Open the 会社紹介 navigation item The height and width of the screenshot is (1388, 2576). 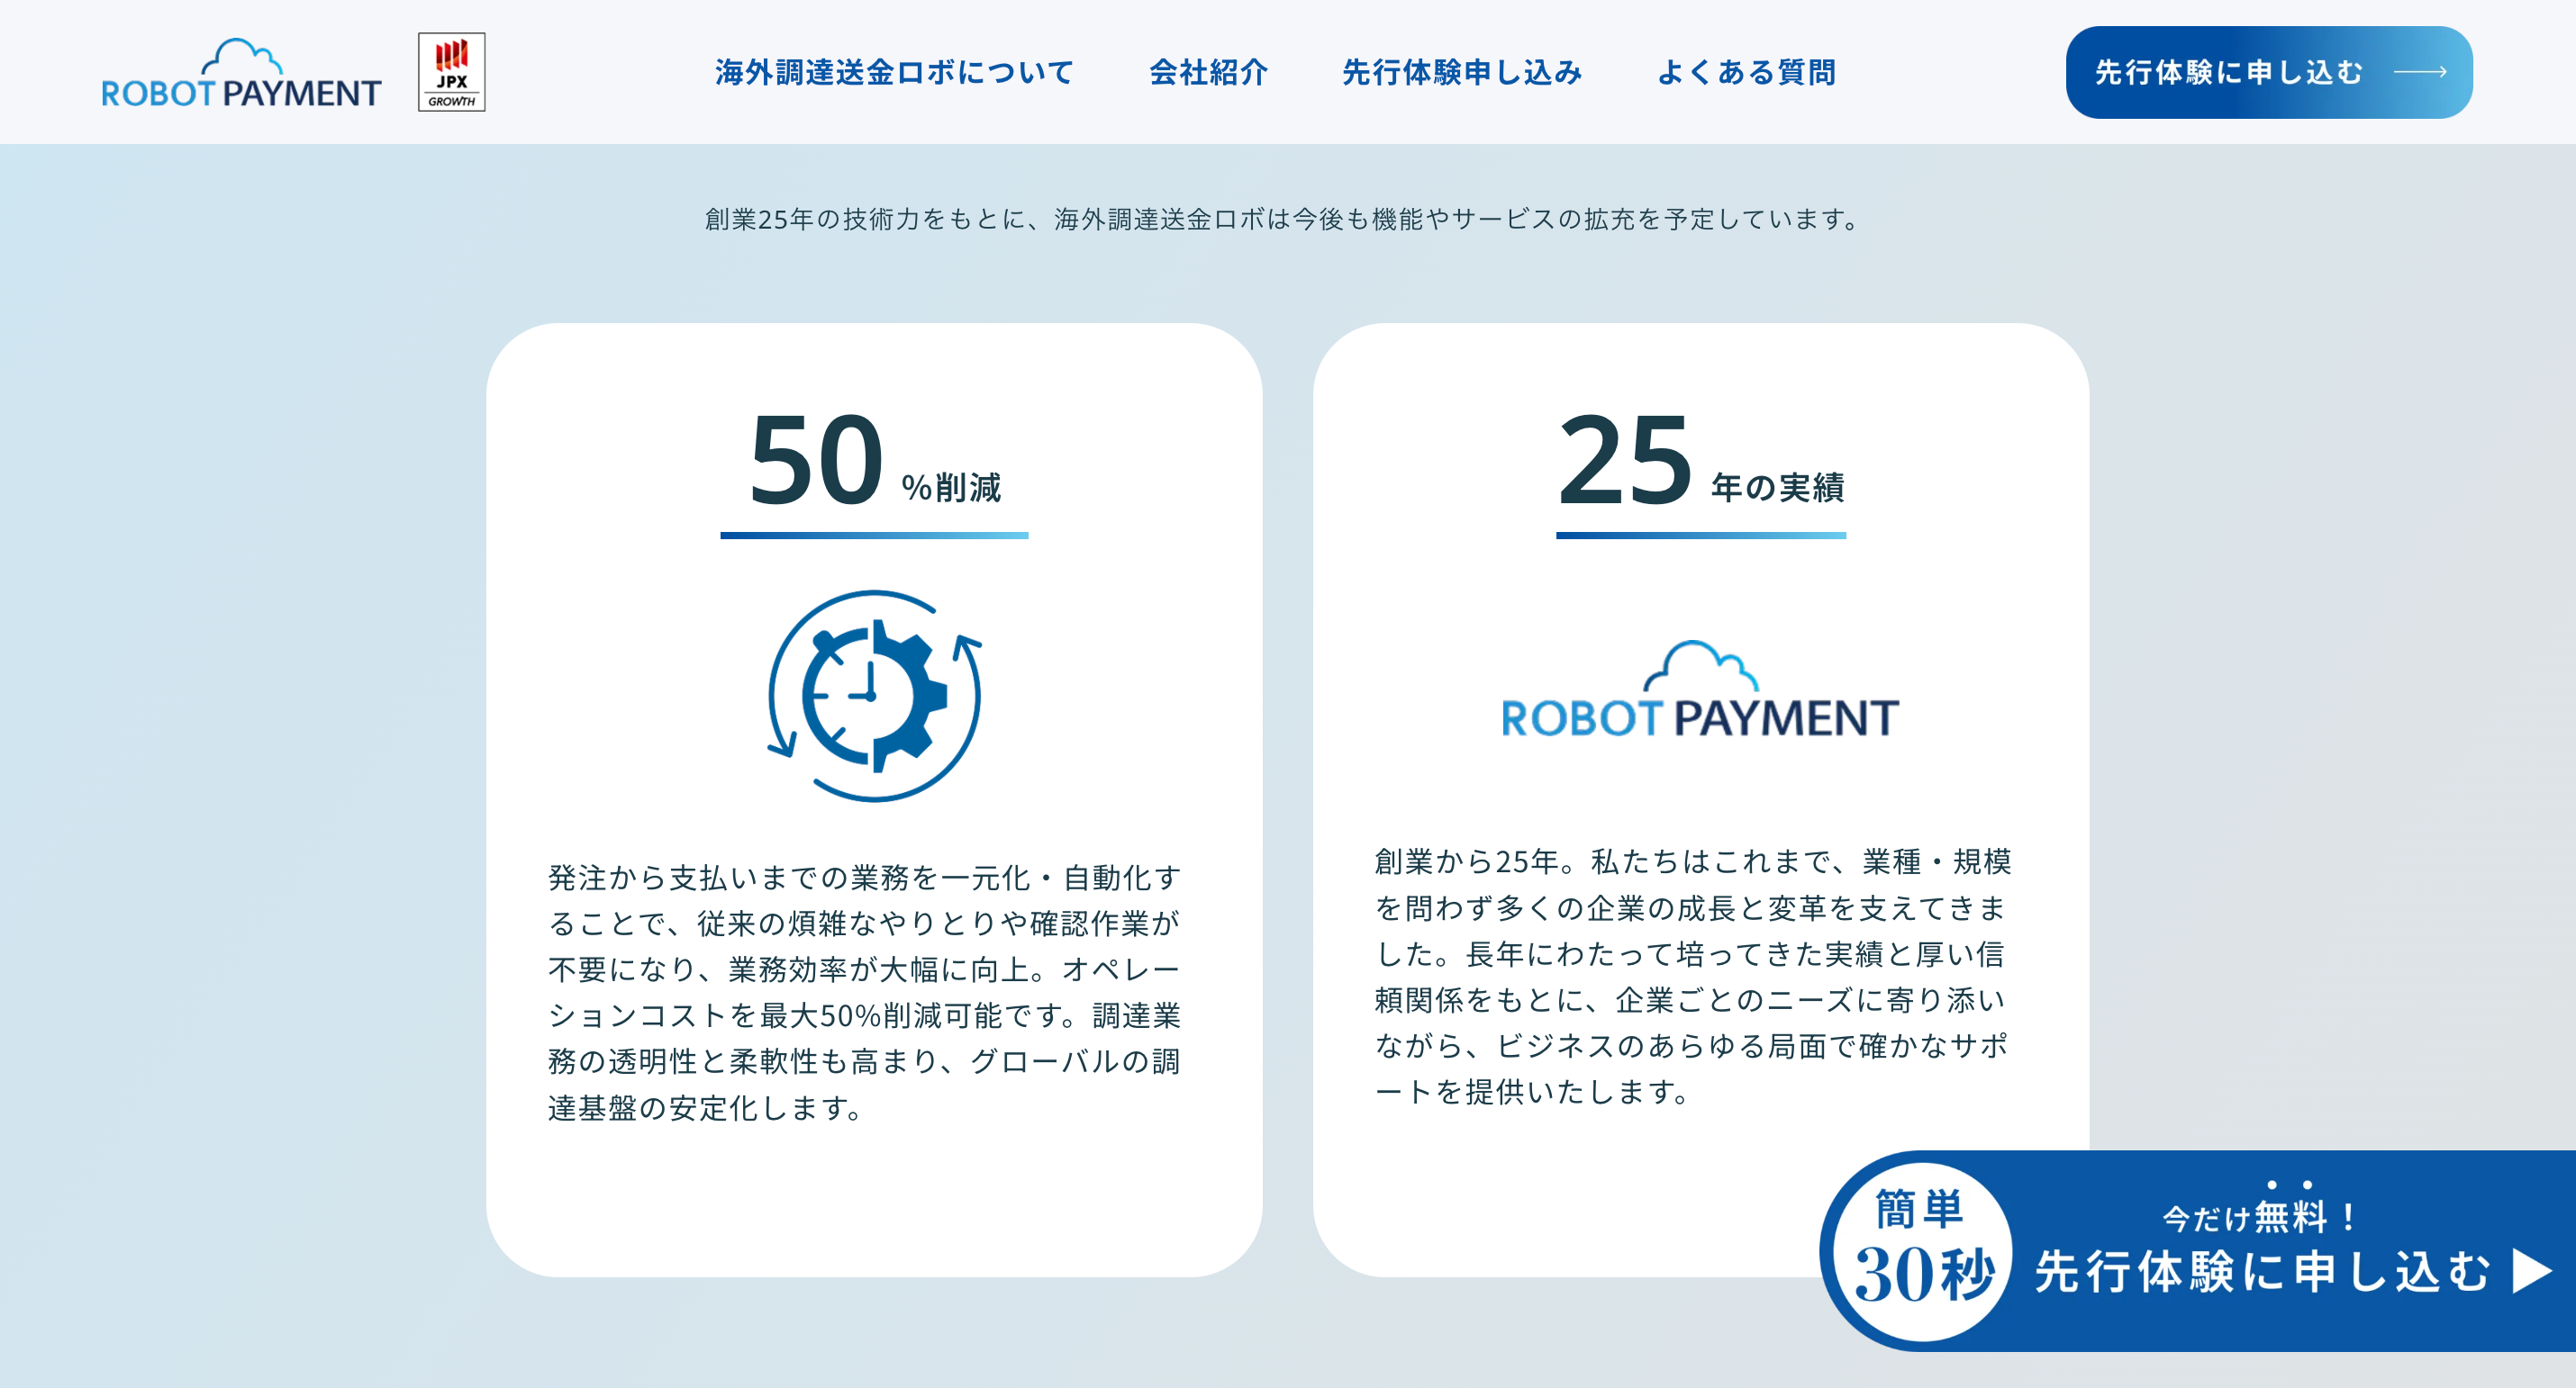tap(1208, 72)
